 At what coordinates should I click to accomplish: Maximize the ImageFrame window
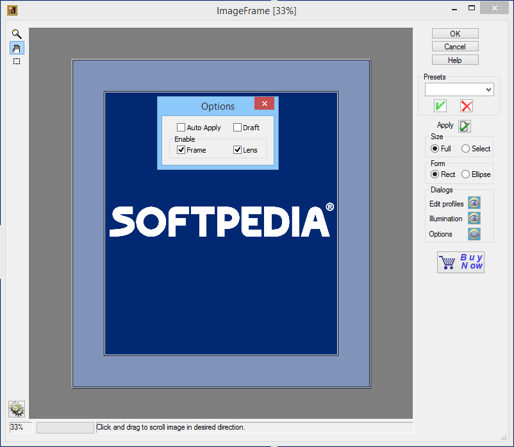472,8
